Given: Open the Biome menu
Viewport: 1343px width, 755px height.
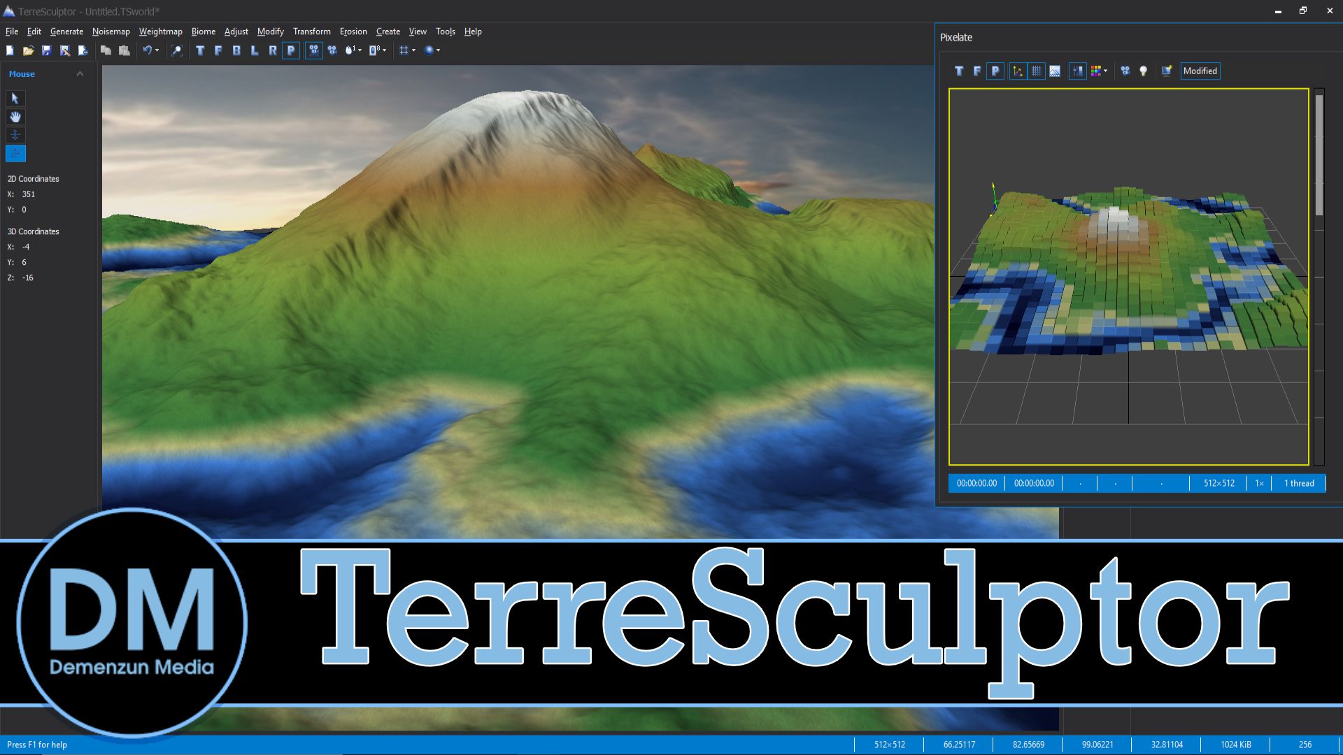Looking at the screenshot, I should tap(204, 31).
